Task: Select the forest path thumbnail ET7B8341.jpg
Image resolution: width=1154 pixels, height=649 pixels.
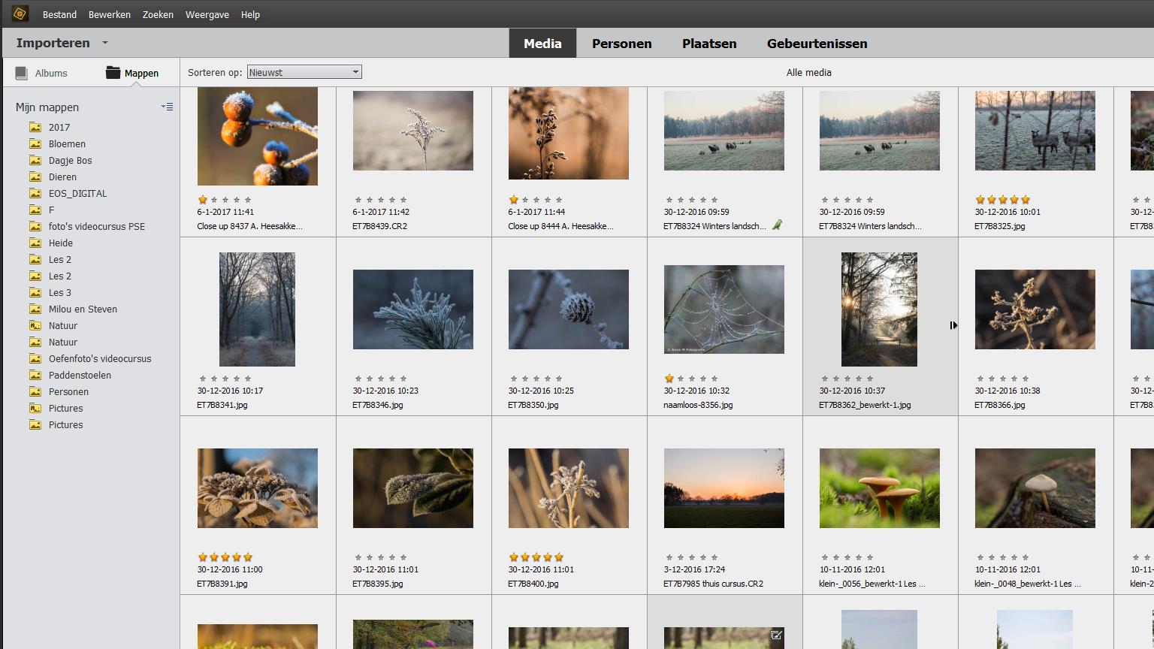Action: coord(257,309)
